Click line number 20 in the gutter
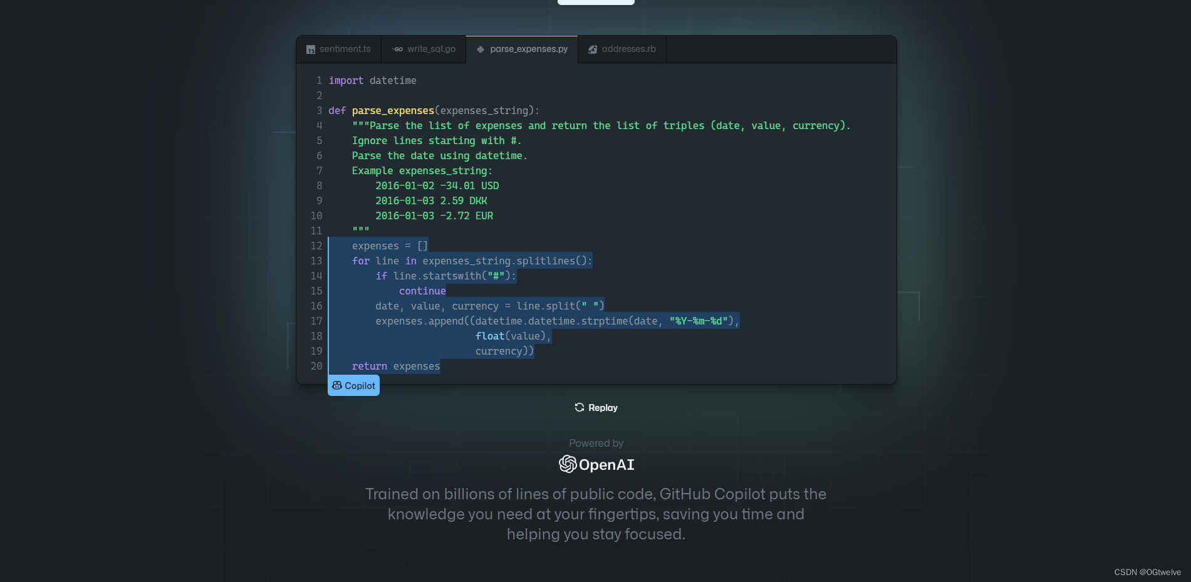 click(316, 366)
